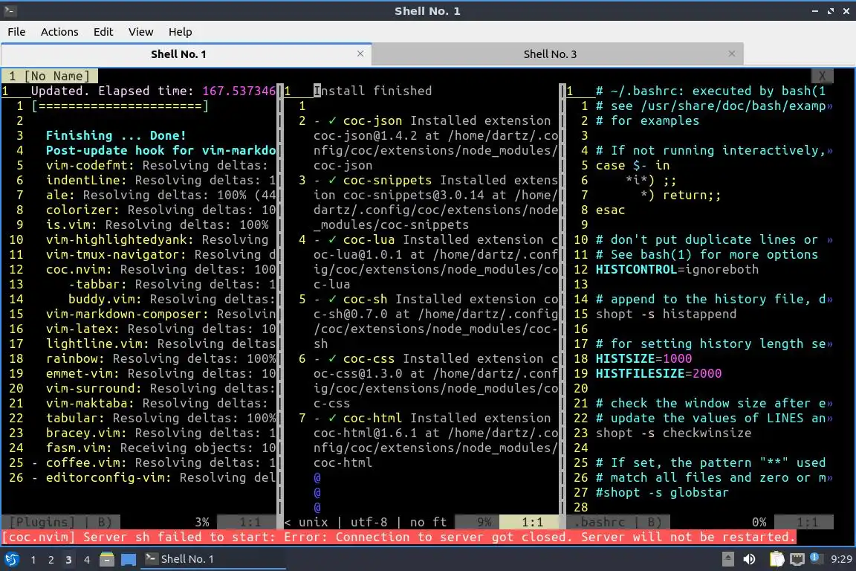Open the volume control tray icon
This screenshot has height=571, width=856.
(x=750, y=559)
